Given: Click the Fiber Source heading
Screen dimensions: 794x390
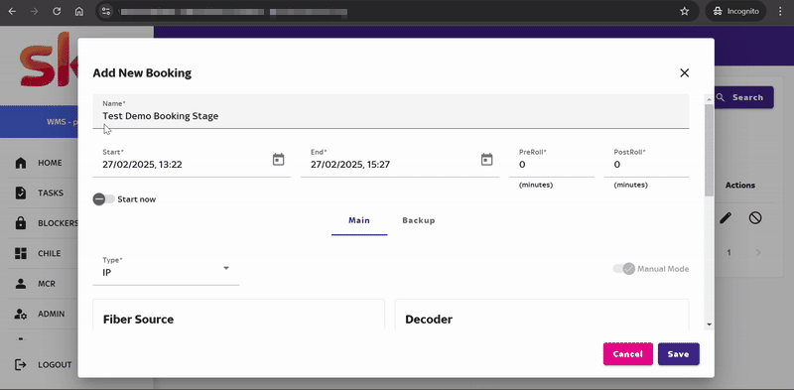Looking at the screenshot, I should coord(138,320).
